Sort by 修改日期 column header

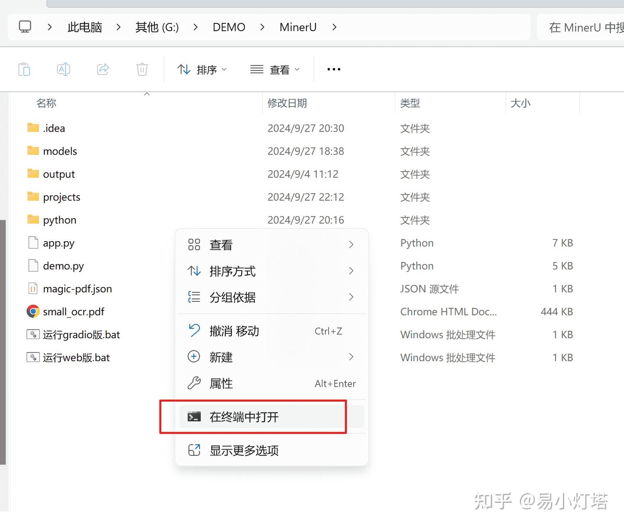pyautogui.click(x=287, y=103)
